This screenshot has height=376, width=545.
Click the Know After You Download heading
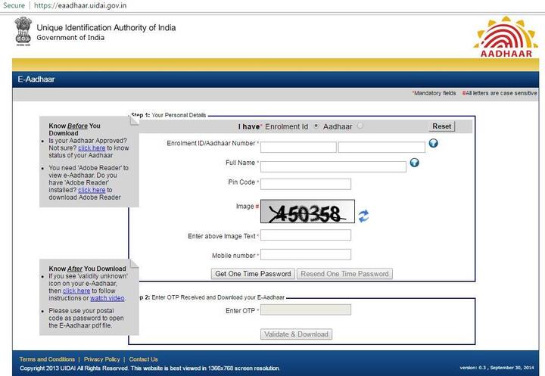click(87, 269)
